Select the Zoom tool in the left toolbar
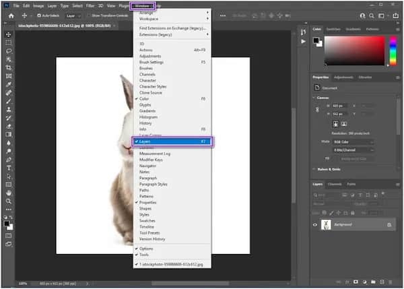The width and height of the screenshot is (404, 289). (9, 201)
